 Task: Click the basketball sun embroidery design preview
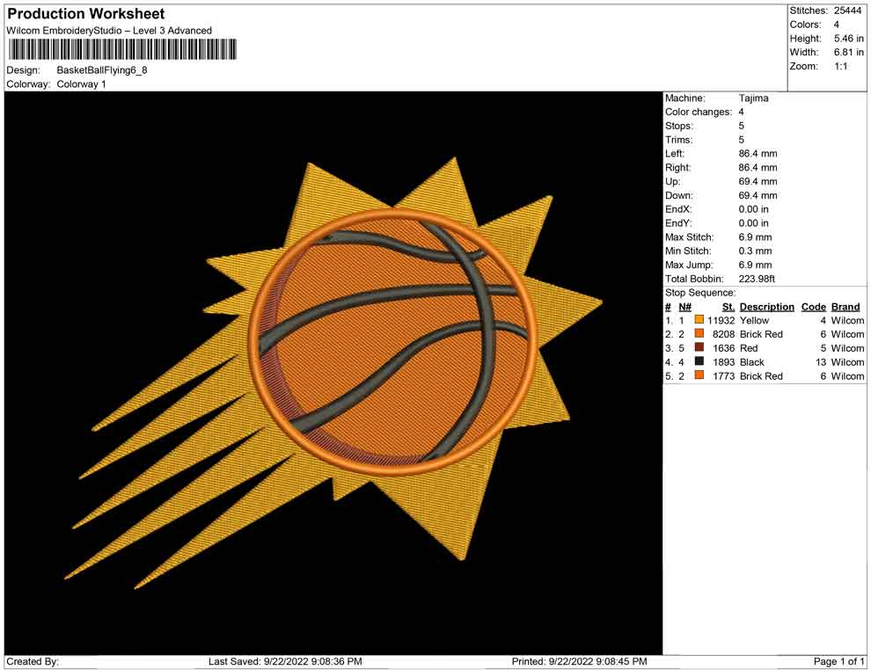point(333,373)
